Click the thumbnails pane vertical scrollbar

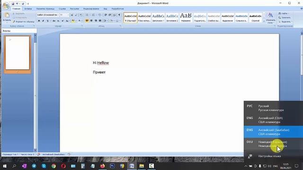coord(35,93)
